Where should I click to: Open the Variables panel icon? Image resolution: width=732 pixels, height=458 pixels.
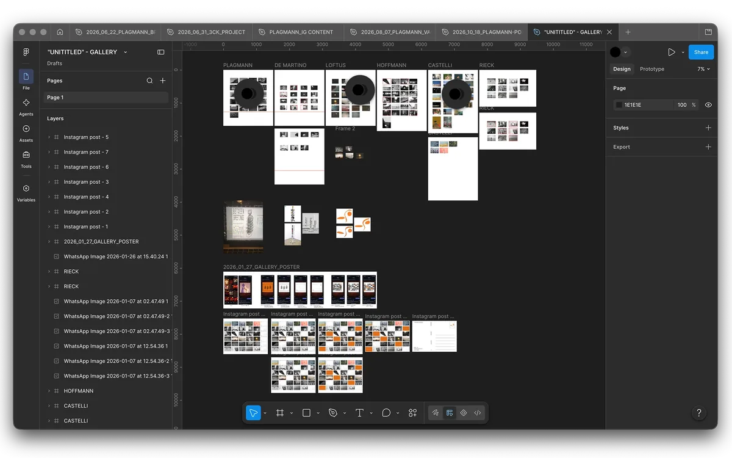[x=26, y=192]
